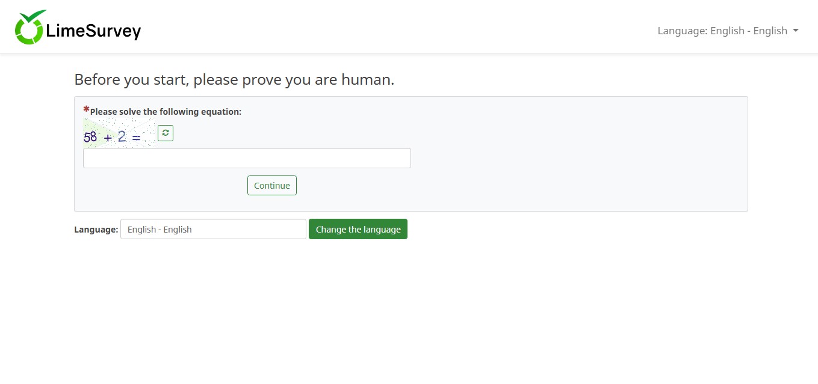Click the green checkmark above the lime logo
The image size is (818, 384).
pos(34,17)
